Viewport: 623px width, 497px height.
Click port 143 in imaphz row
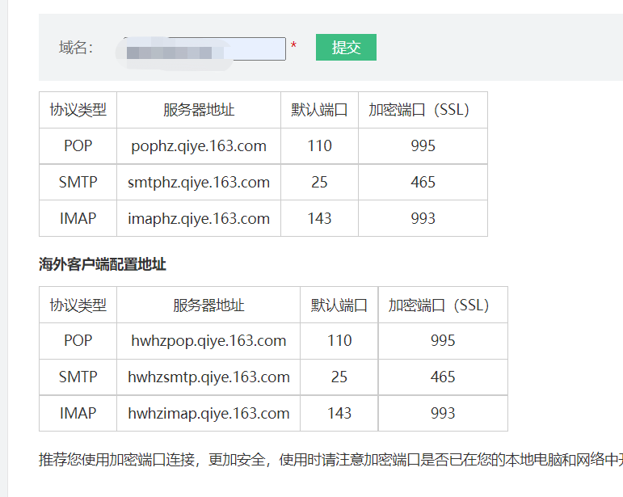pyautogui.click(x=319, y=218)
